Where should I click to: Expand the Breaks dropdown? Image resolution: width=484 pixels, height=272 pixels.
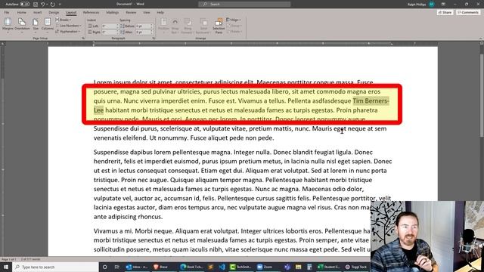click(x=63, y=20)
